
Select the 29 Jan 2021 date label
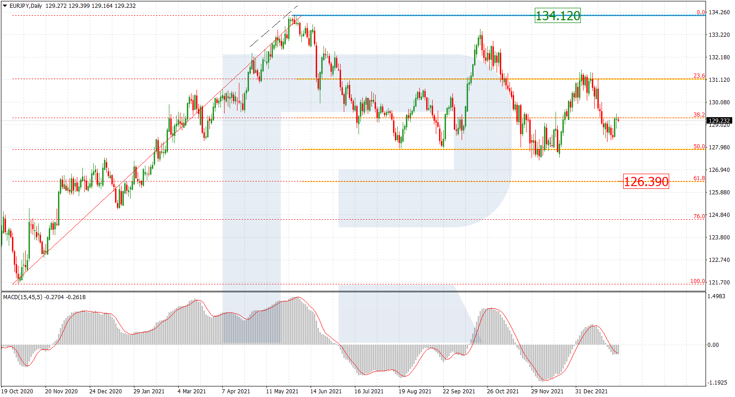pos(149,391)
